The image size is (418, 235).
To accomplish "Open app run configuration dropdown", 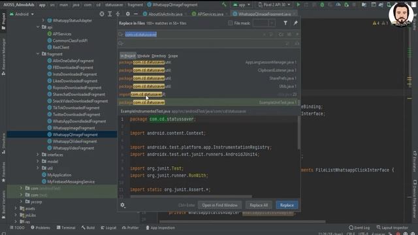I will pos(242,5).
